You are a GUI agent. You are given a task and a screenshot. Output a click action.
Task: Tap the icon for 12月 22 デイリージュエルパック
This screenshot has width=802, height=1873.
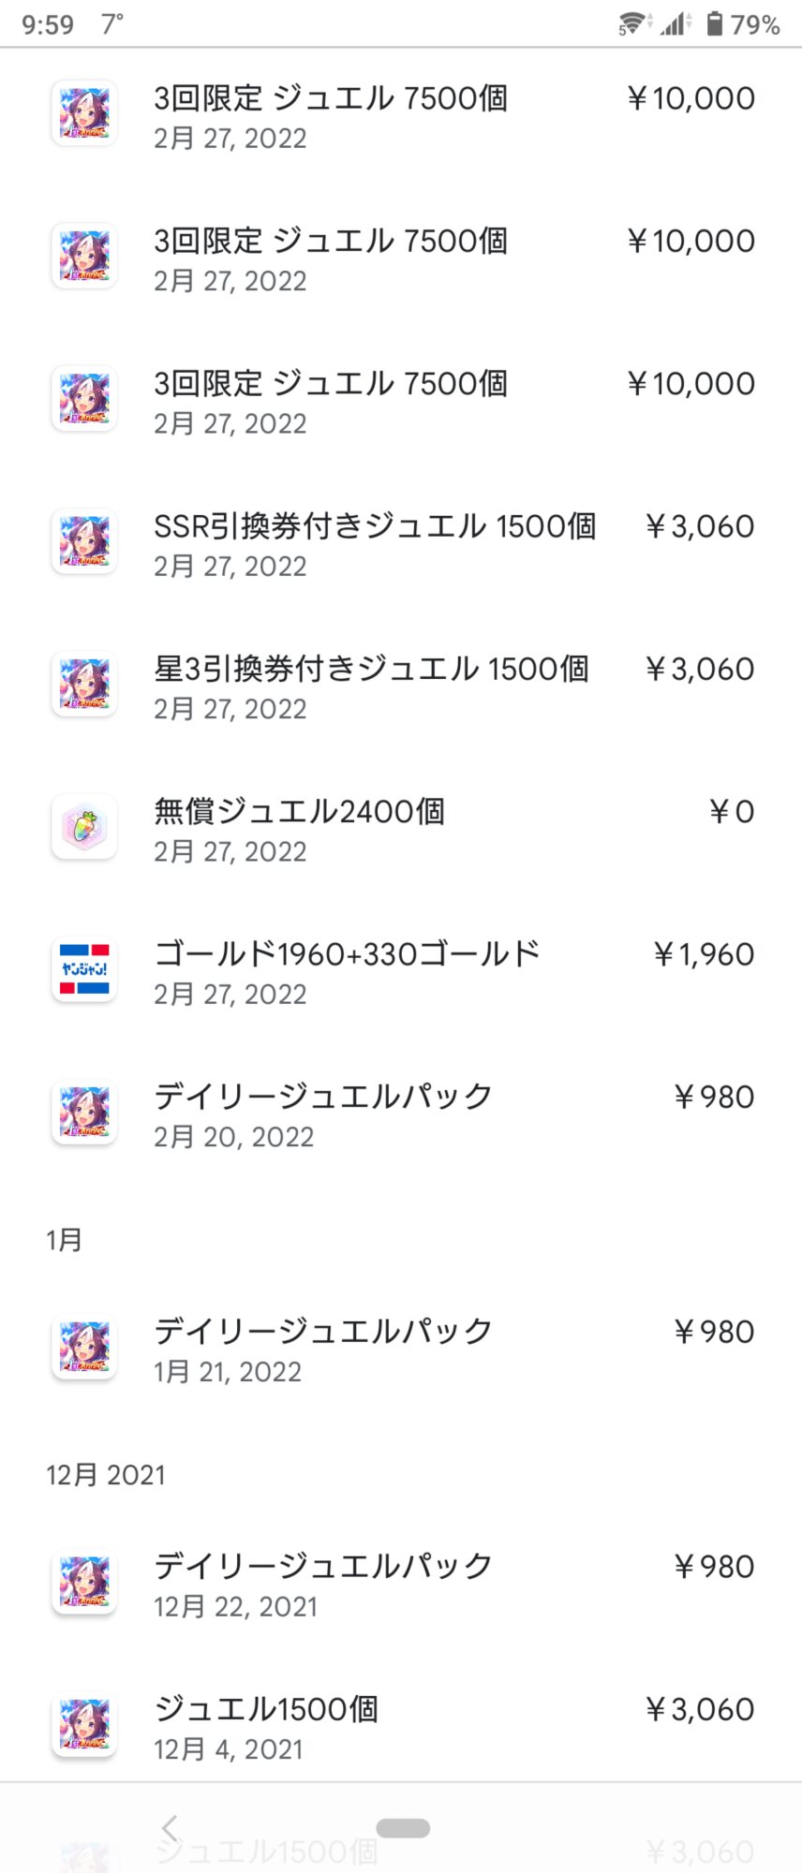[x=84, y=1583]
